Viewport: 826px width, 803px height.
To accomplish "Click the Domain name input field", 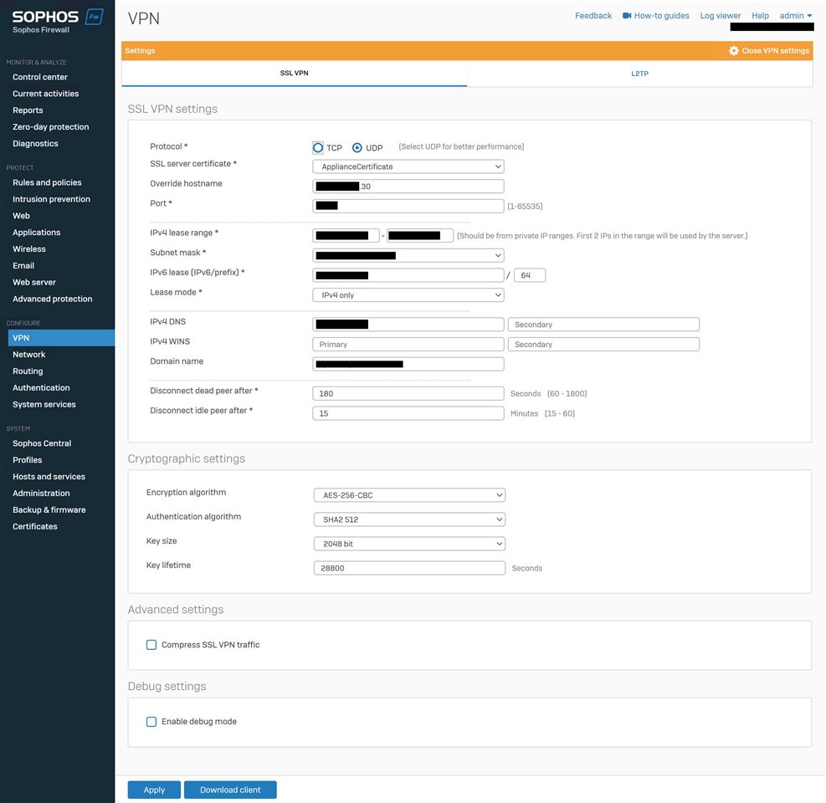I will coord(408,364).
